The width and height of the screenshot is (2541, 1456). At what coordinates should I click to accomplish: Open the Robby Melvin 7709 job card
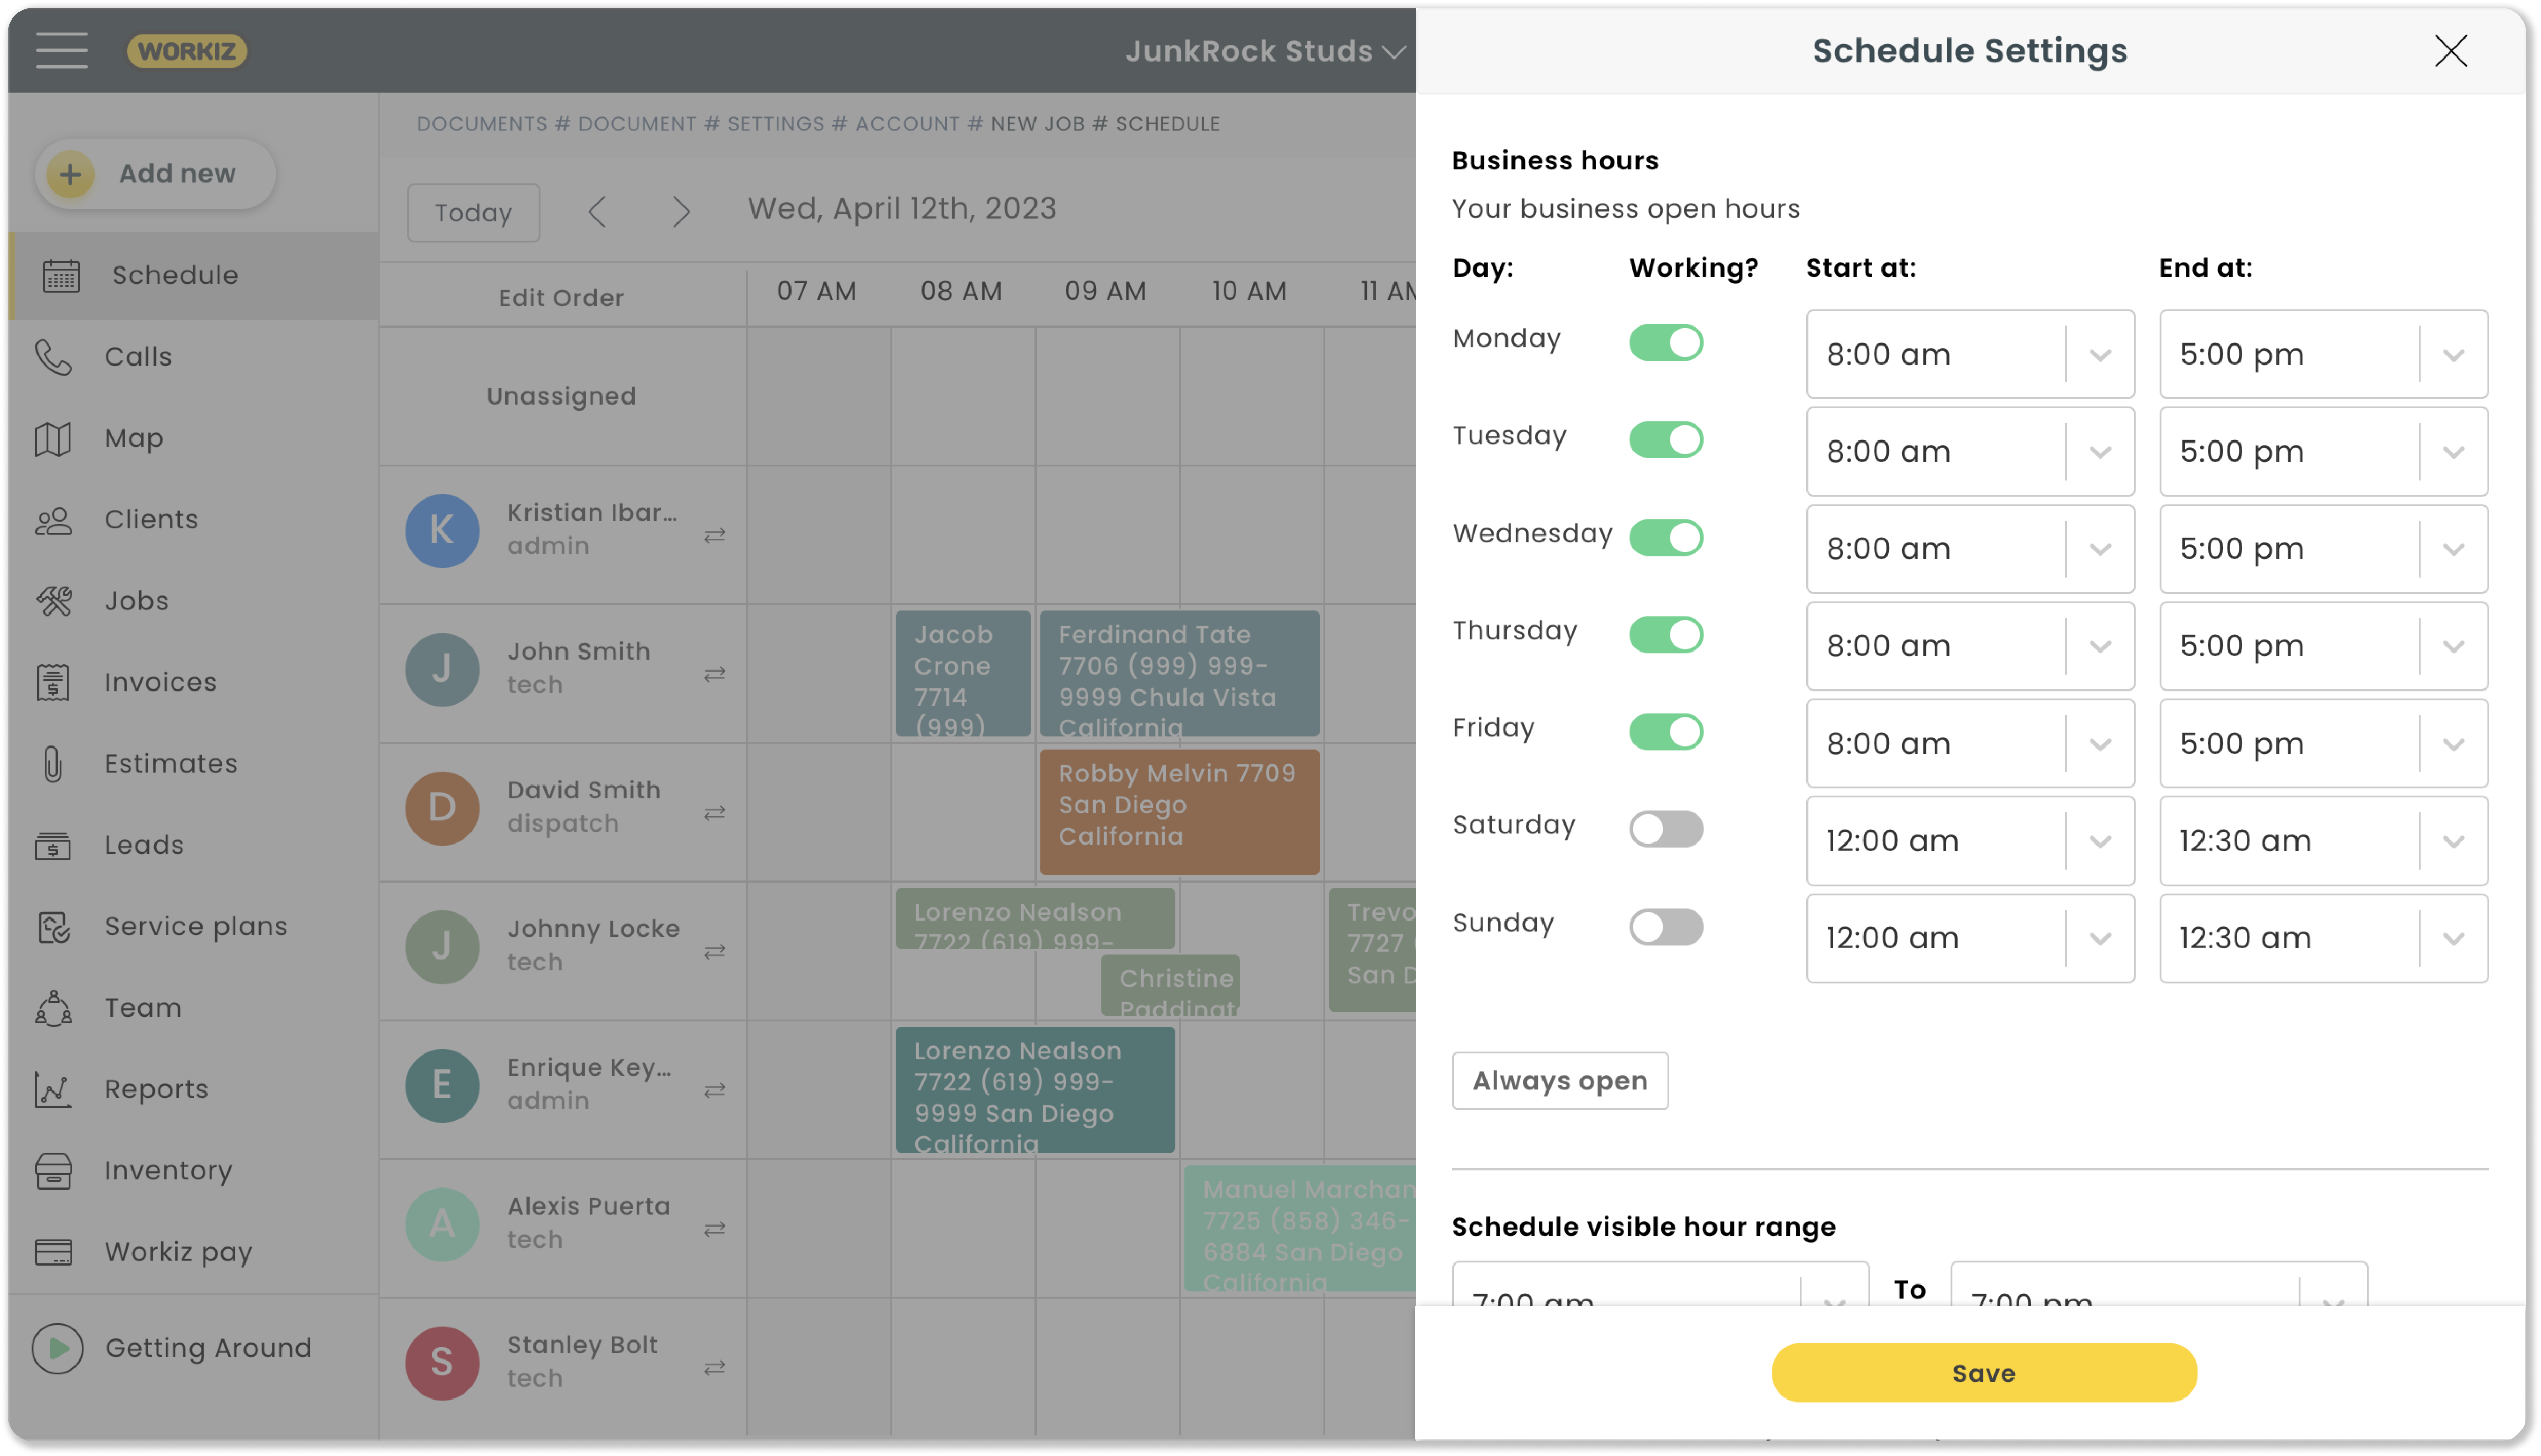(1179, 812)
